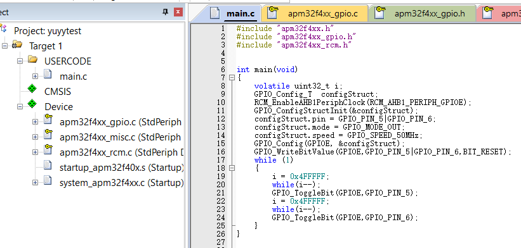Select system_apm32f4xx.c (Startup) tree item
The image size is (521, 248).
tap(122, 183)
